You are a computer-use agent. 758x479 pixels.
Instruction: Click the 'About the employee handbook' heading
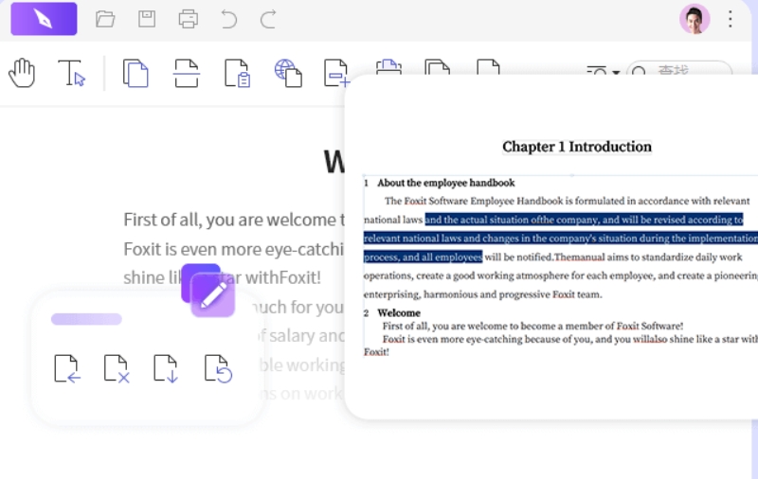[446, 183]
